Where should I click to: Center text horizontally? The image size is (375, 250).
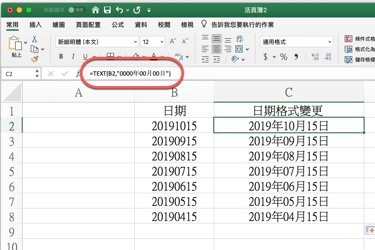217,49
